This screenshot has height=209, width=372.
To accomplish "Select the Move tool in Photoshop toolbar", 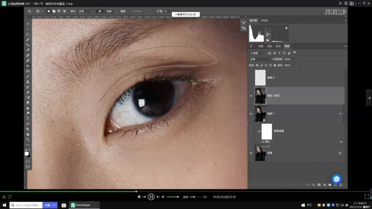I will tap(28, 24).
